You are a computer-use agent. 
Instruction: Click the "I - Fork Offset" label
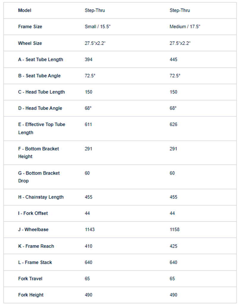click(x=33, y=213)
